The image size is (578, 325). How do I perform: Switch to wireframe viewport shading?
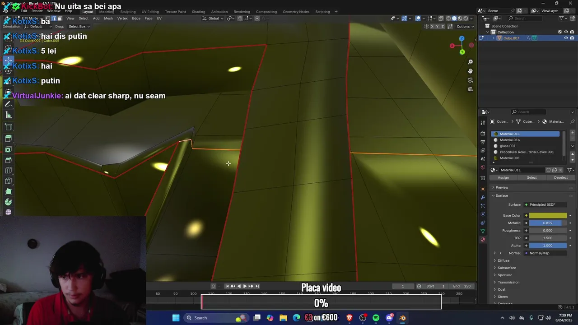449,19
